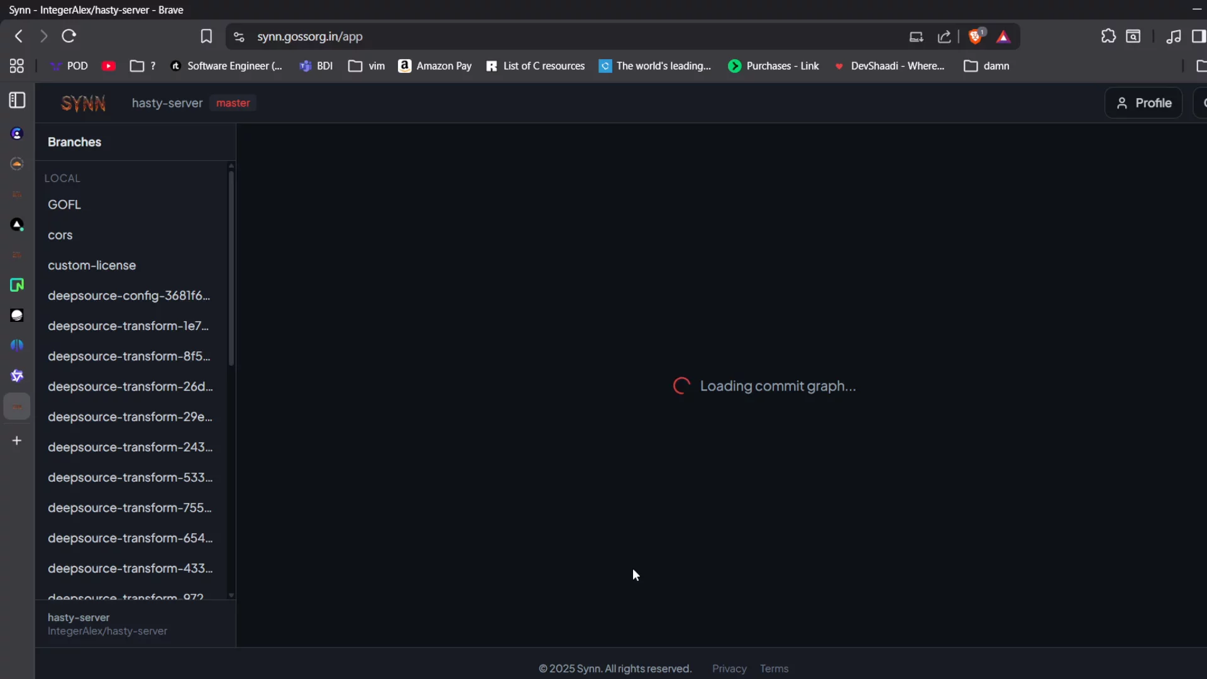Bookmark this page with the star icon
The width and height of the screenshot is (1207, 679).
click(x=206, y=36)
